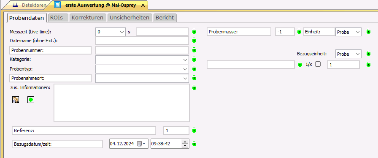The width and height of the screenshot is (378, 158).
Task: Click the lock icon after Probenmasse value
Action: point(299,31)
